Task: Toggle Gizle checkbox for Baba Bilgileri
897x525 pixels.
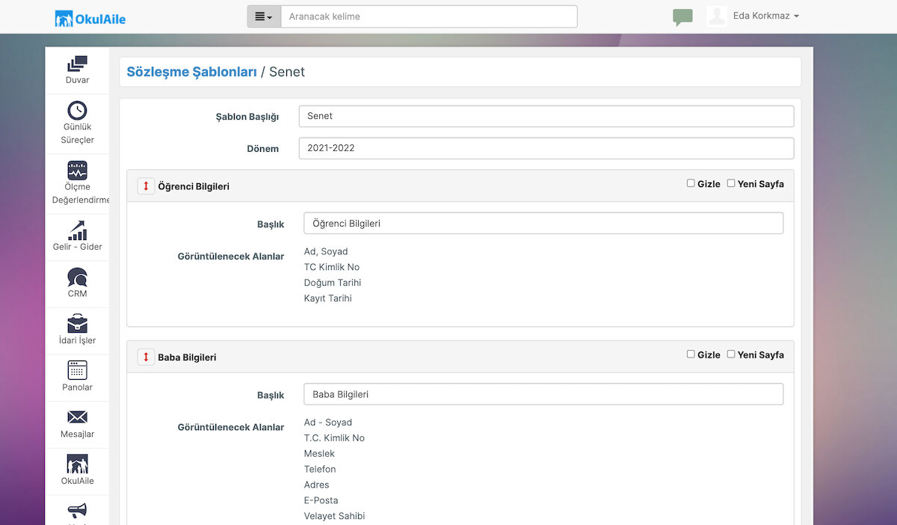Action: point(691,354)
